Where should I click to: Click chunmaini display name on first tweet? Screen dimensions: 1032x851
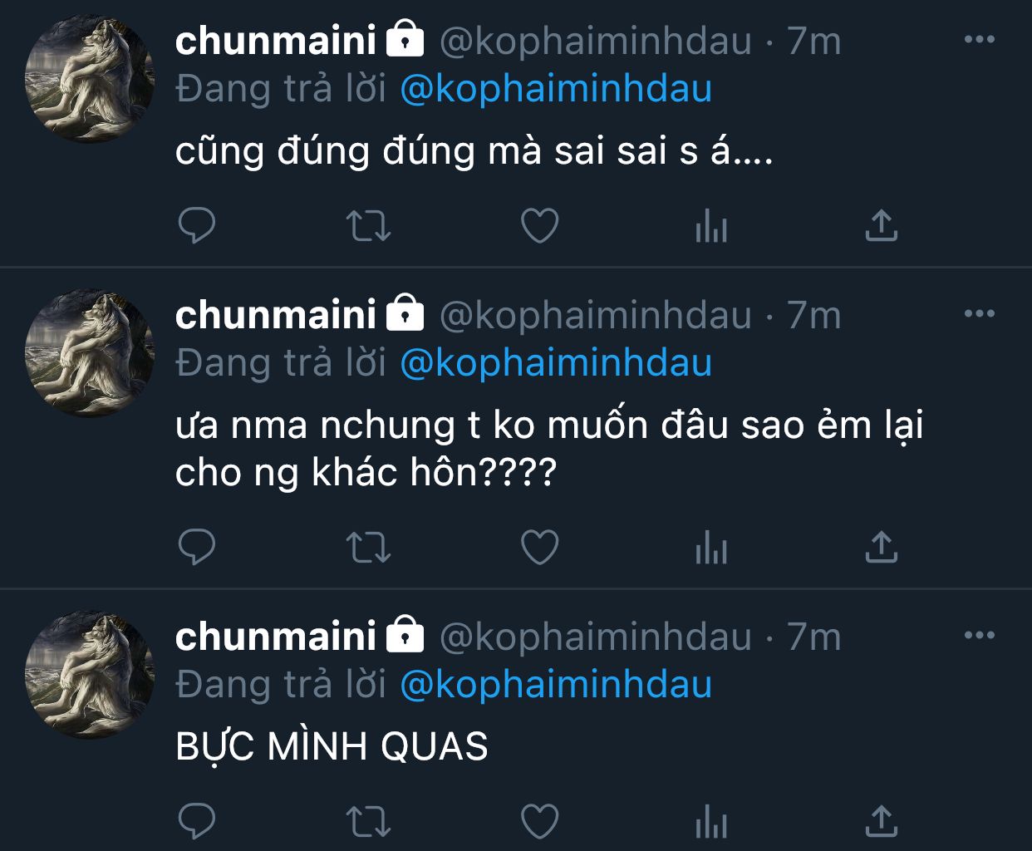(x=276, y=41)
